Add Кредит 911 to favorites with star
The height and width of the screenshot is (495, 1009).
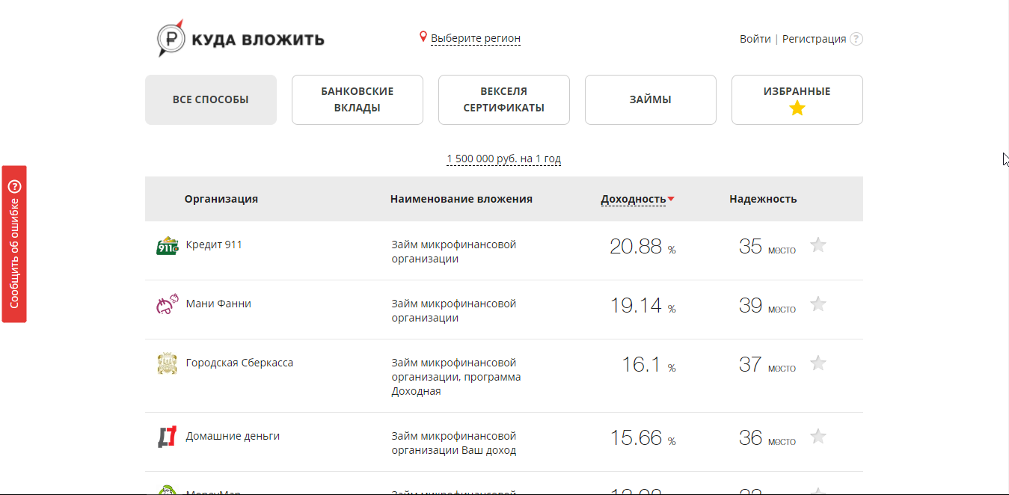coord(818,245)
